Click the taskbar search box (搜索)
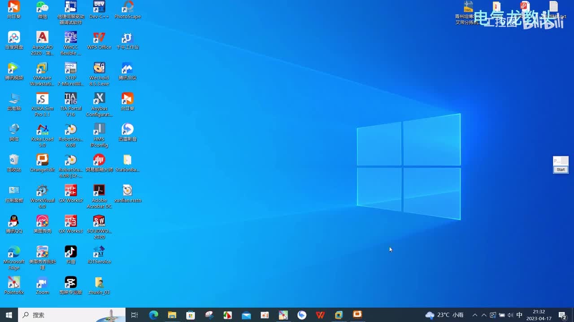 [x=72, y=315]
